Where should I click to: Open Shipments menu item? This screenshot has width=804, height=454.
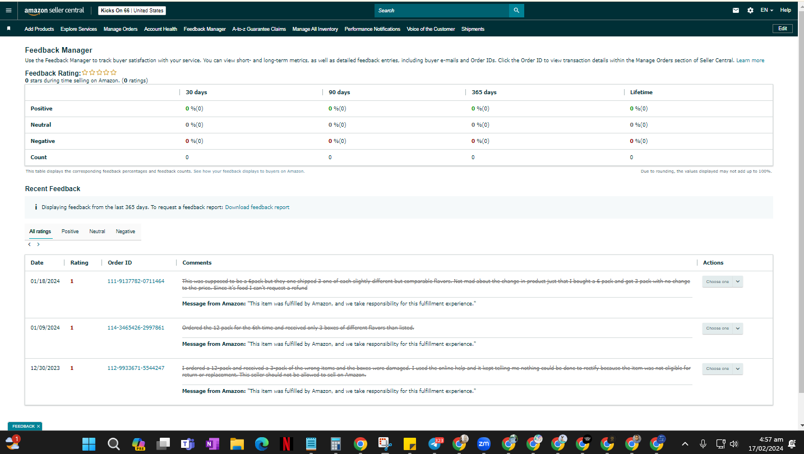473,29
